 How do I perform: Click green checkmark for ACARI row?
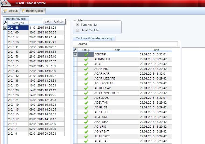(86, 64)
